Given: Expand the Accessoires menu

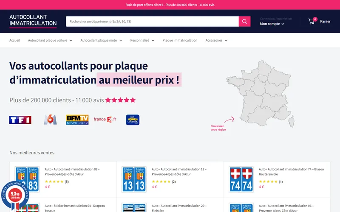Looking at the screenshot, I should pyautogui.click(x=216, y=40).
